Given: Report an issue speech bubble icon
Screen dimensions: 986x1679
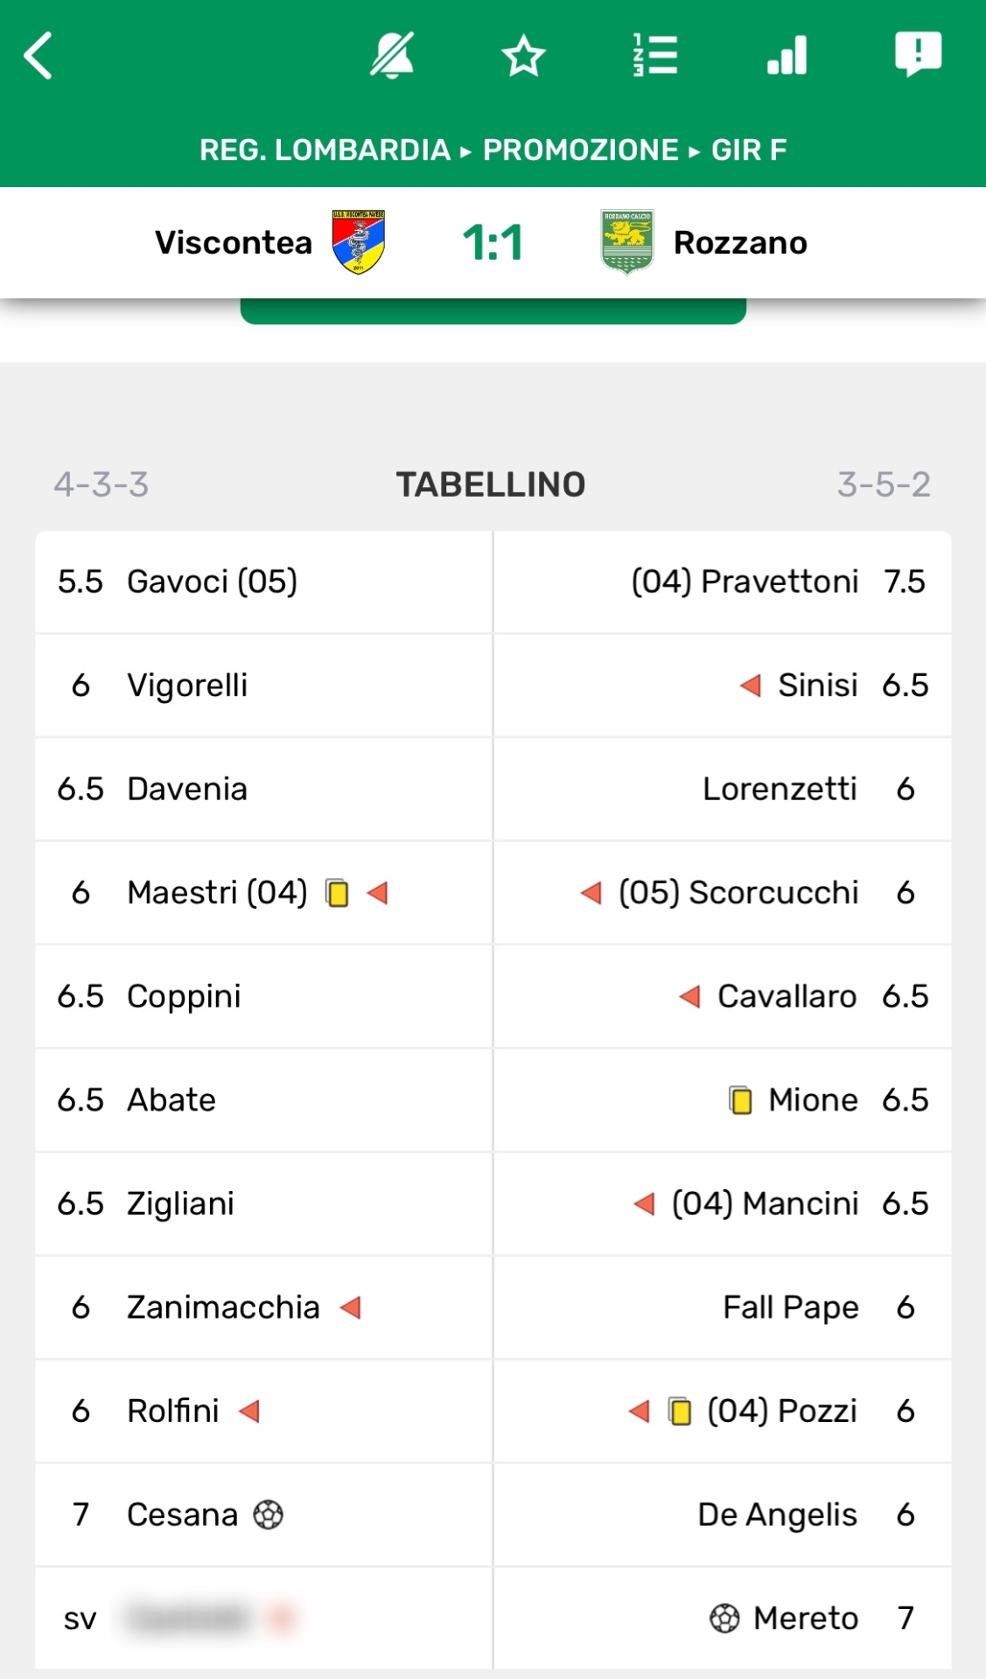Looking at the screenshot, I should pos(918,54).
